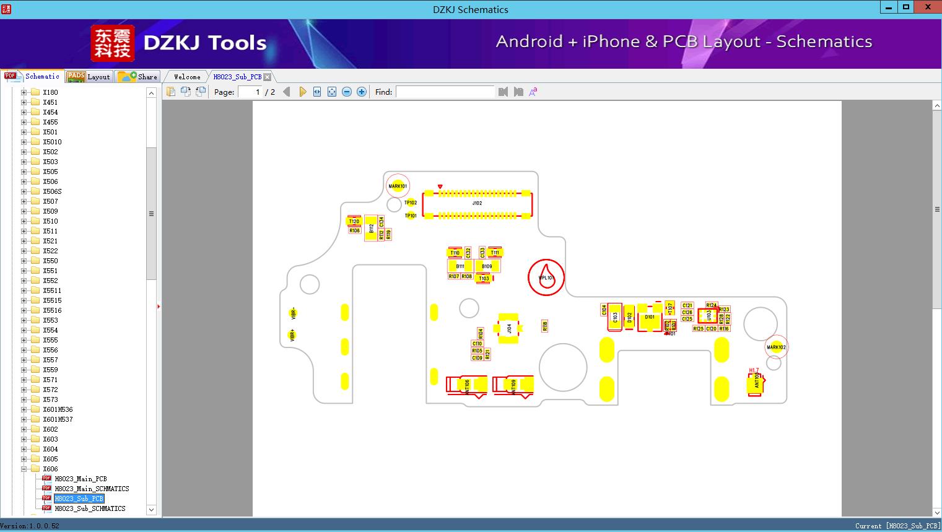Collapse the X606 folder
The image size is (942, 532).
click(24, 469)
